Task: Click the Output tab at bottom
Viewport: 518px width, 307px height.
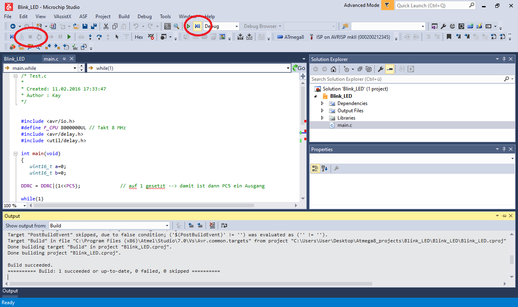Action: pos(10,291)
